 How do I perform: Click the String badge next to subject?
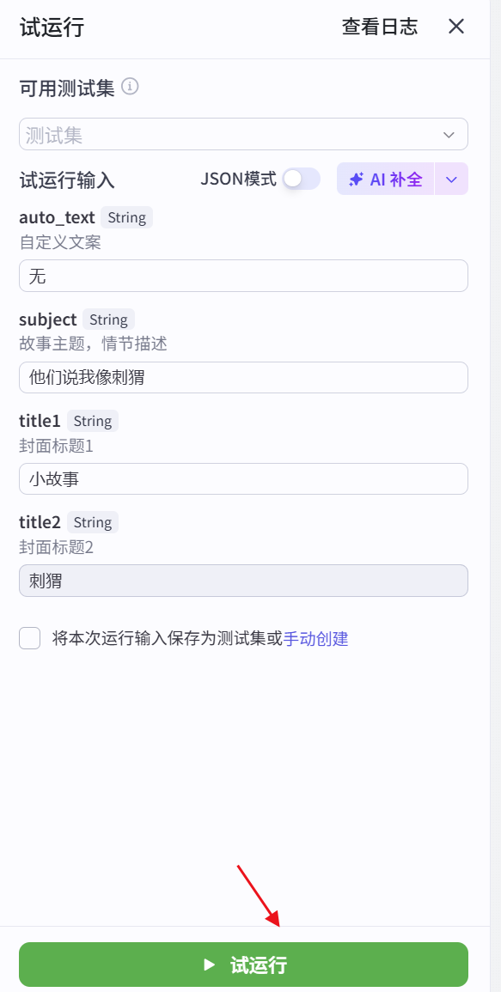coord(109,319)
